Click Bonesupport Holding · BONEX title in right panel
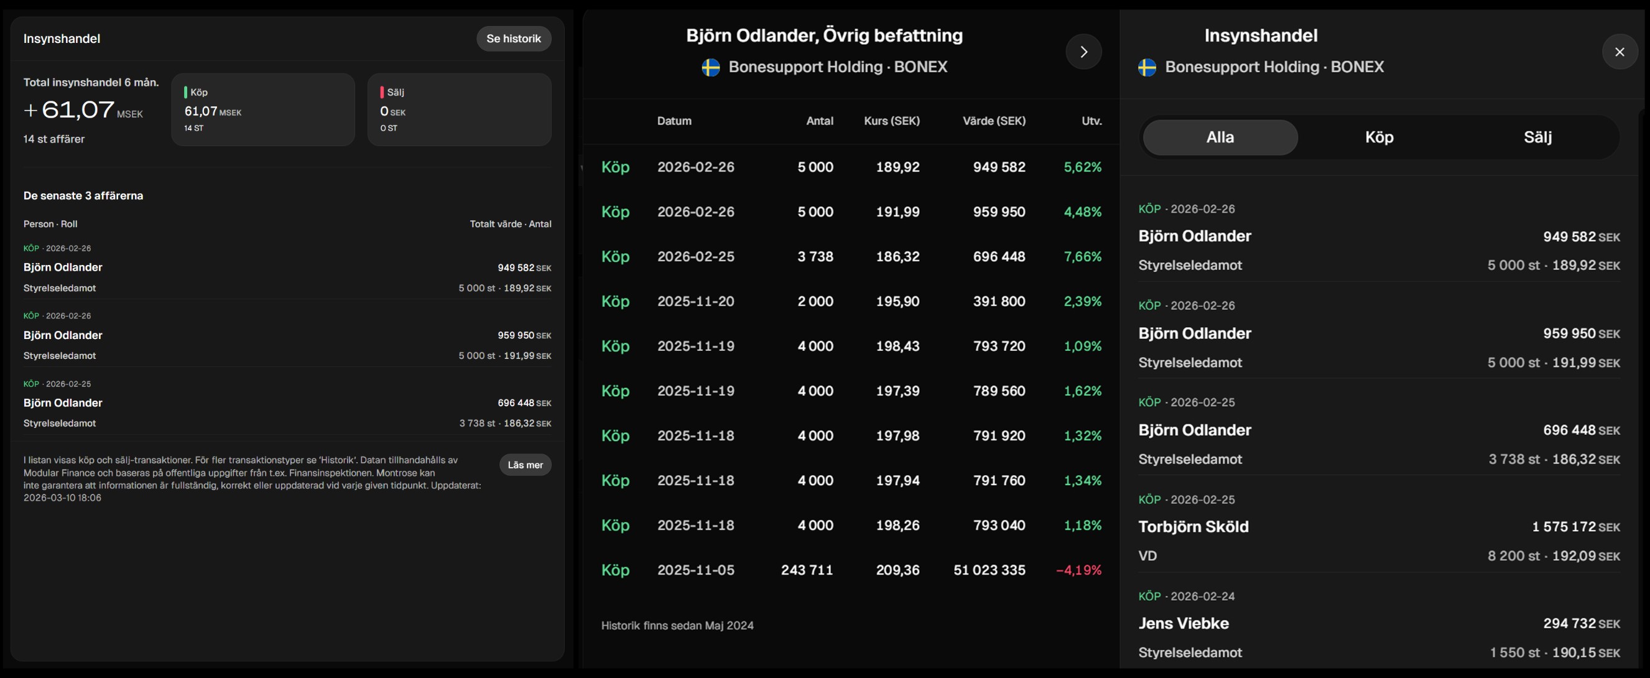 [1274, 67]
